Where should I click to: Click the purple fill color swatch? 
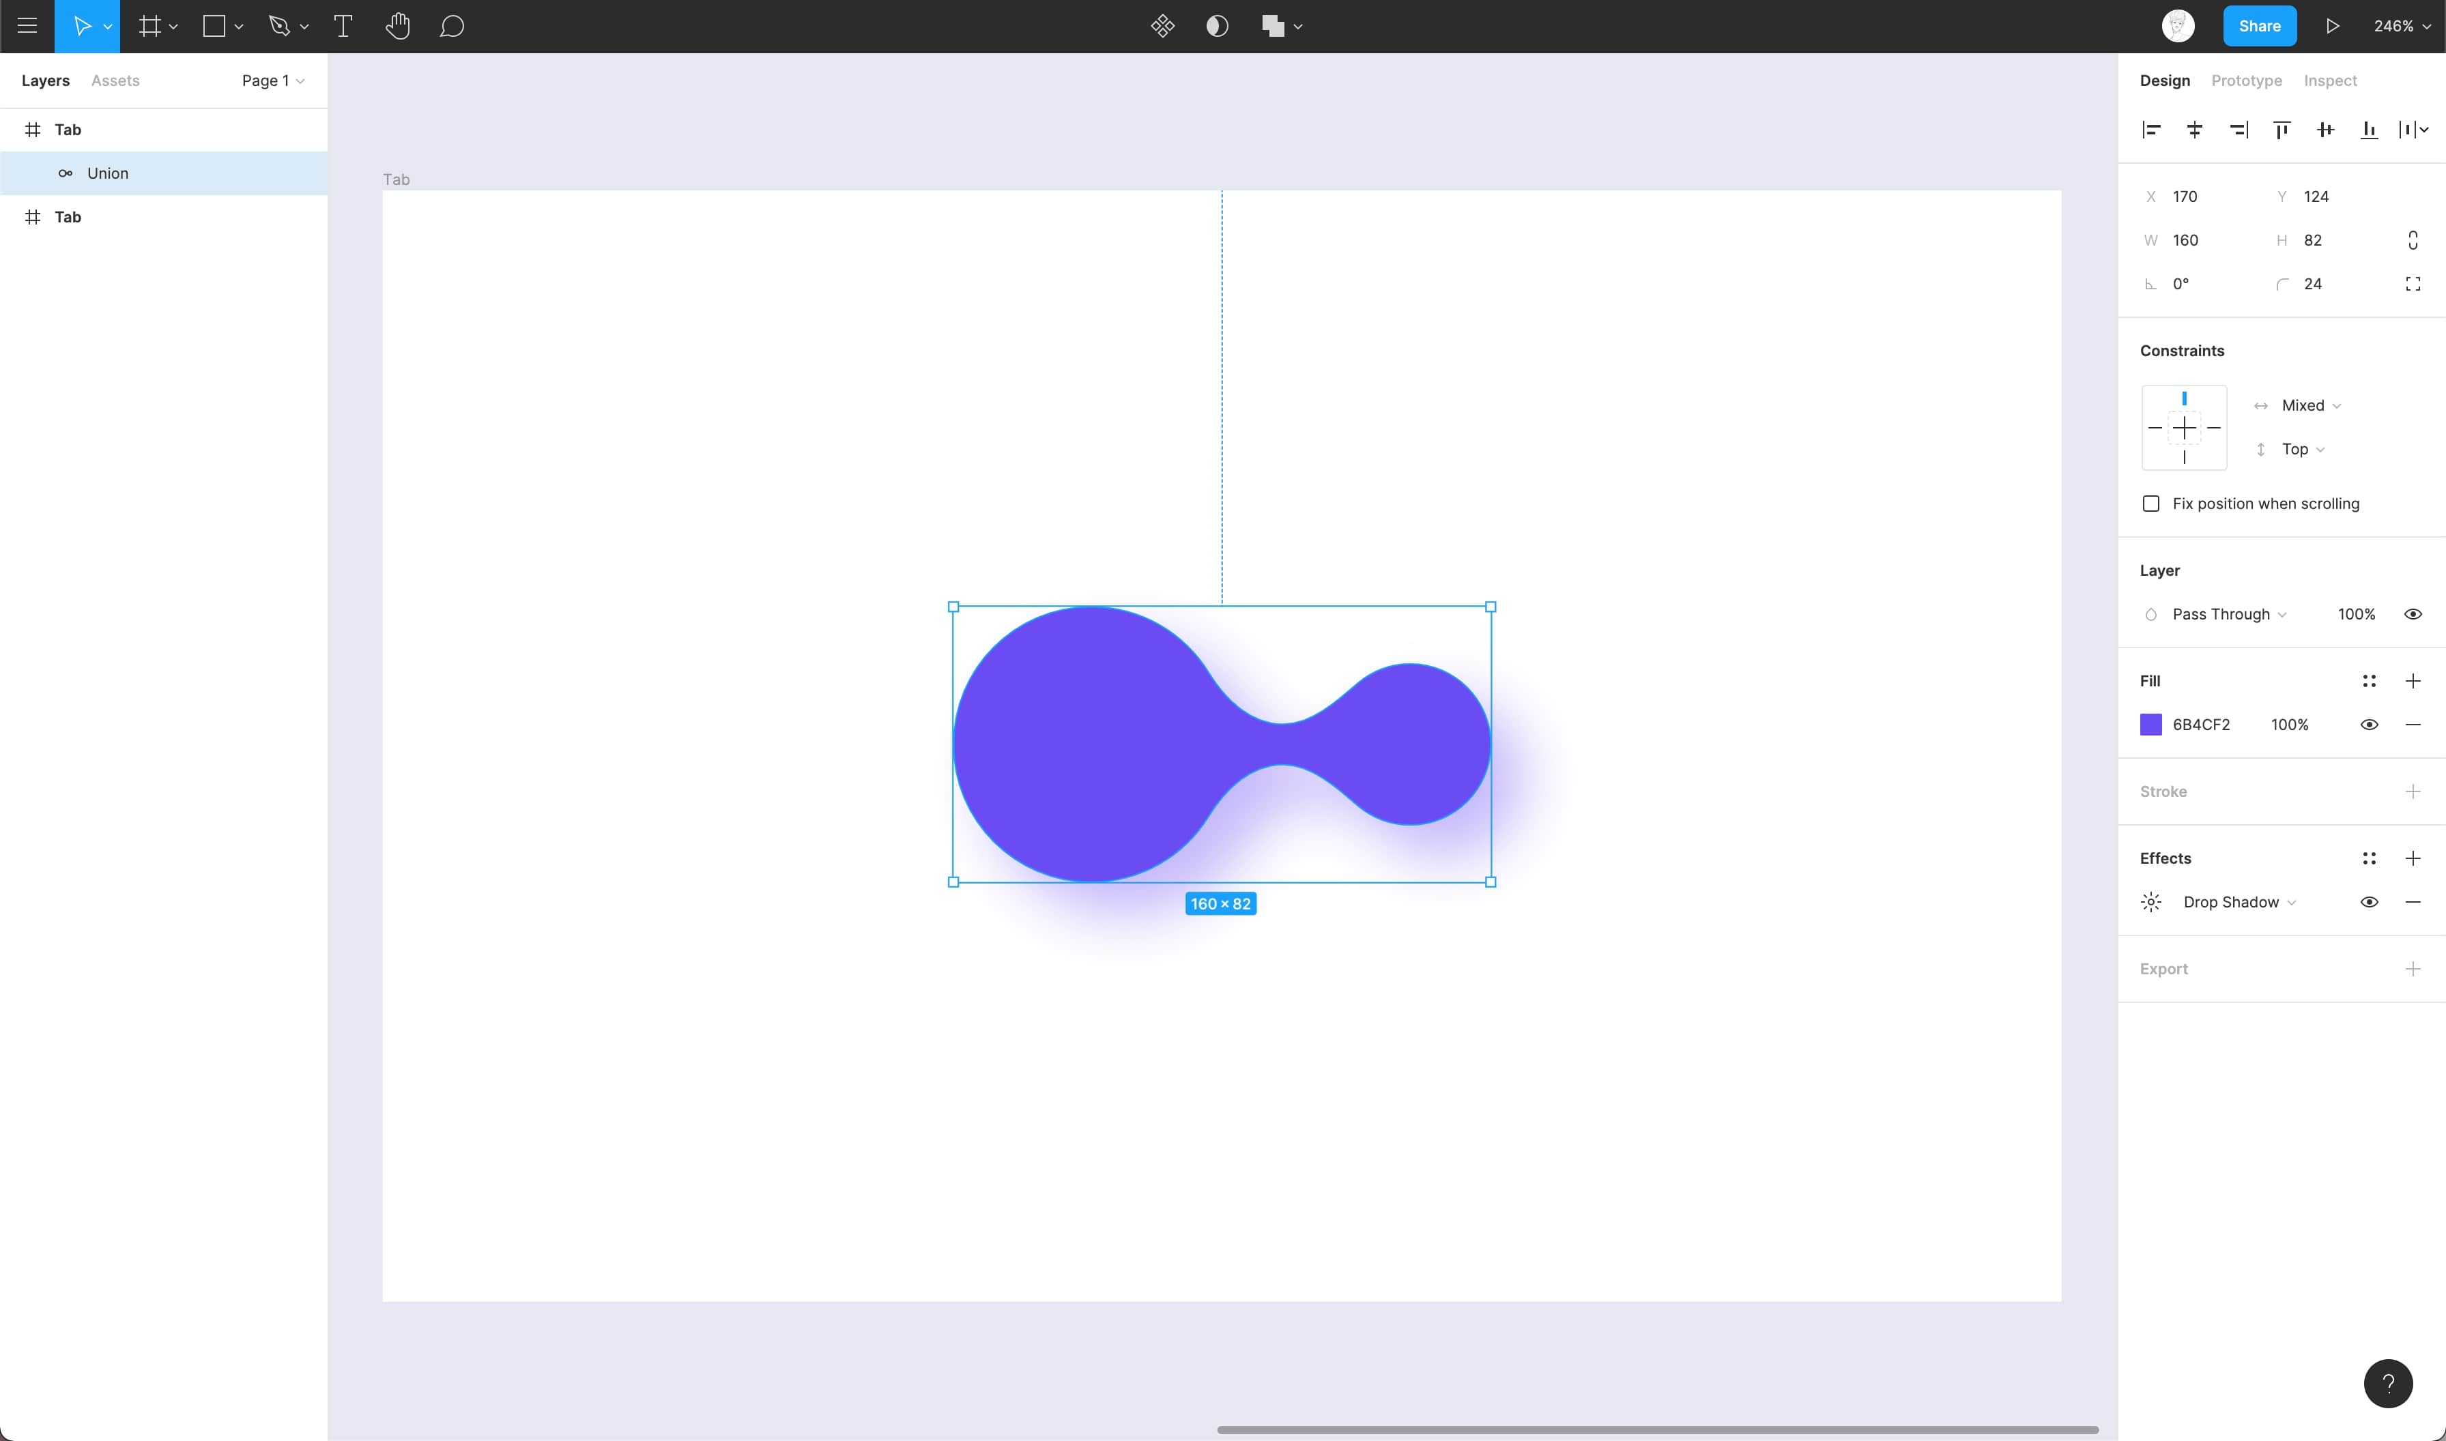(x=2150, y=725)
